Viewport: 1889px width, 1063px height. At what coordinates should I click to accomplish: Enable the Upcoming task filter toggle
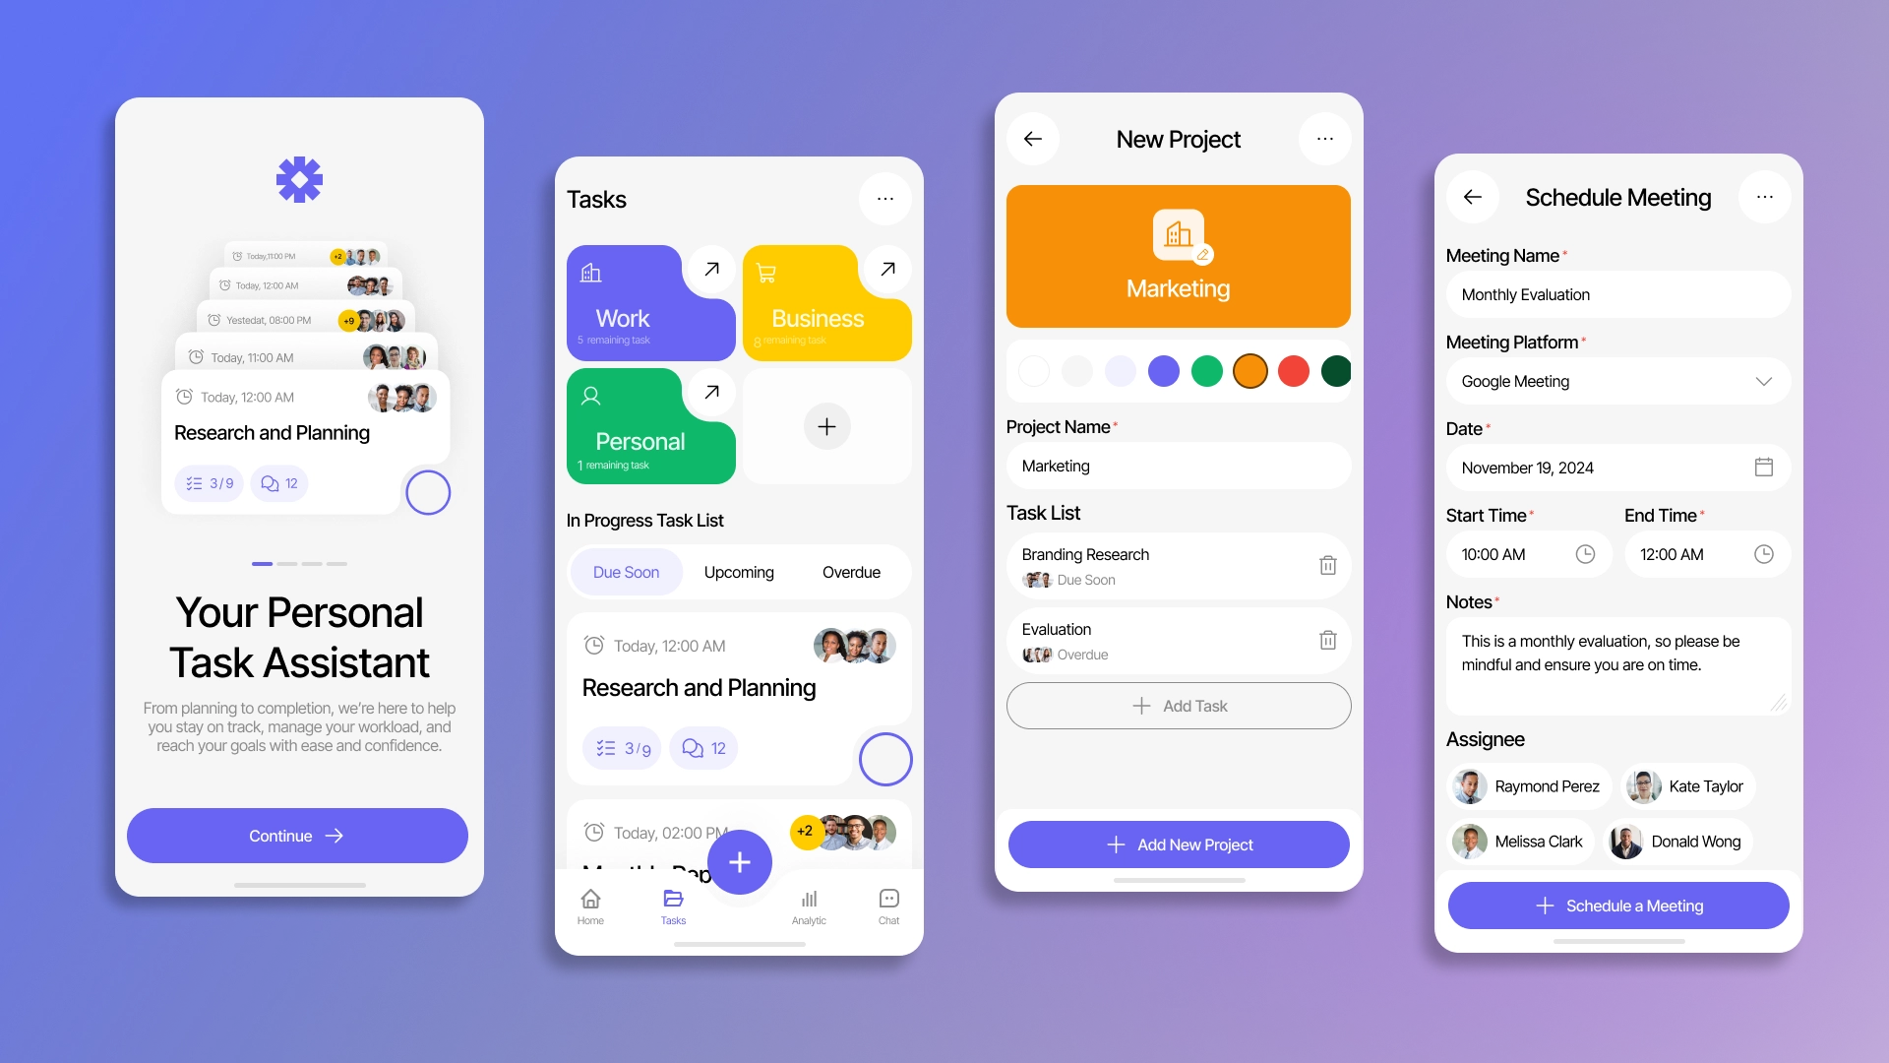tap(737, 571)
